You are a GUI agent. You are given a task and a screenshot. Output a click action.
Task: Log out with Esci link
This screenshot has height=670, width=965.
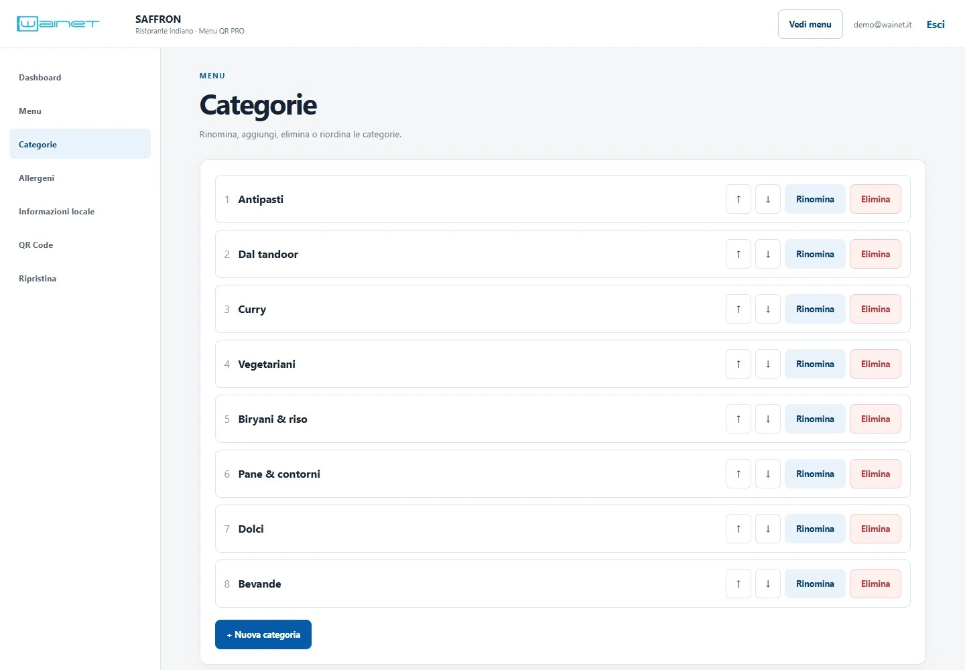pyautogui.click(x=936, y=24)
